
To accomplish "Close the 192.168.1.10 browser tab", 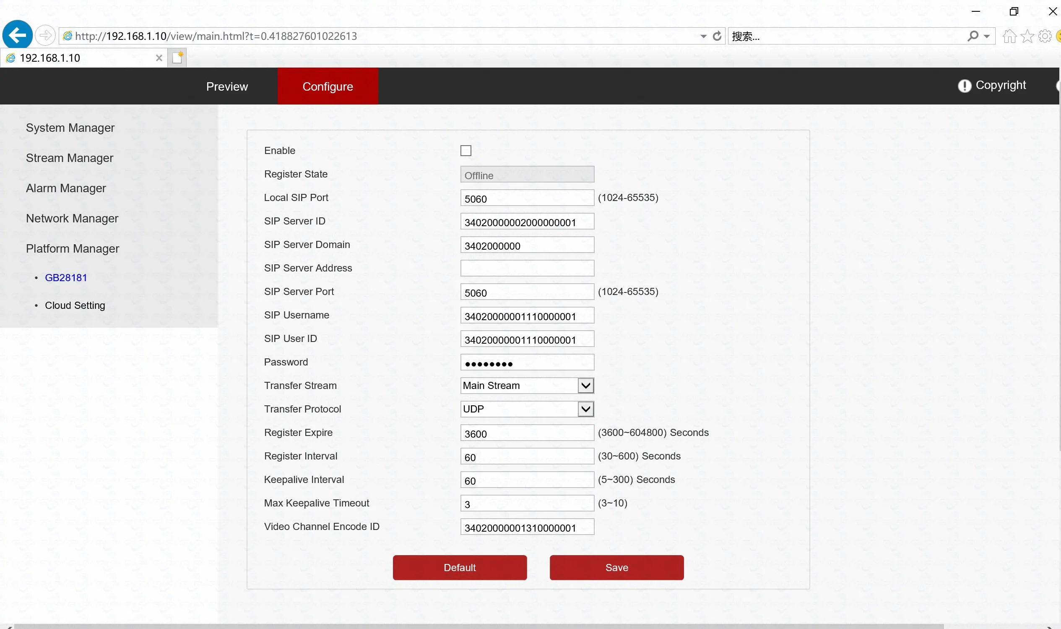I will [x=159, y=58].
